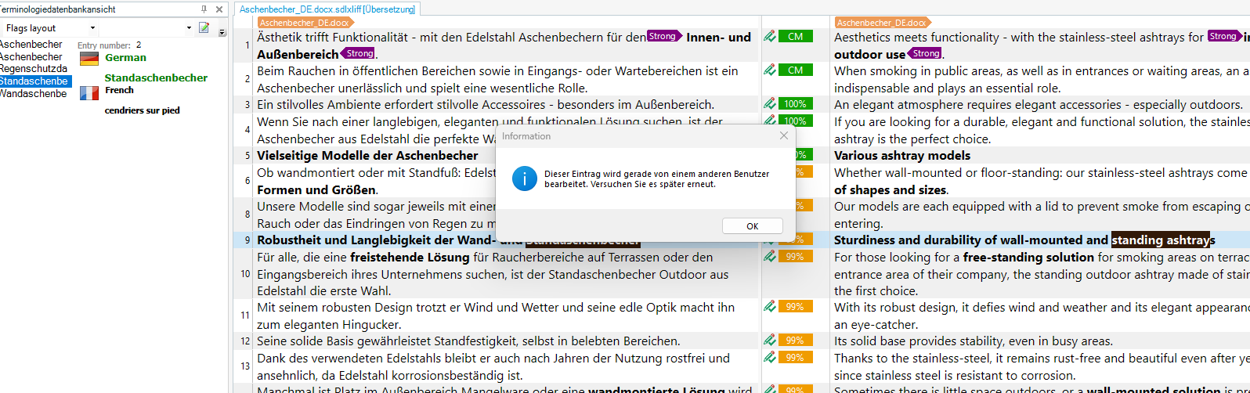Click target text 'Various ashtray models'

pos(902,155)
